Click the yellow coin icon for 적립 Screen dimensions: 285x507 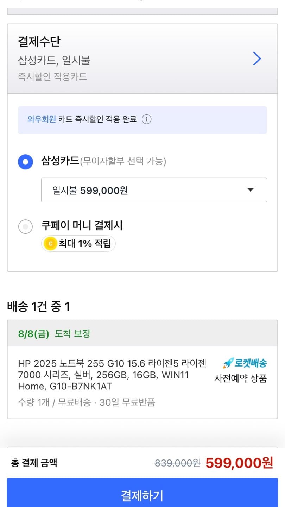(x=51, y=243)
